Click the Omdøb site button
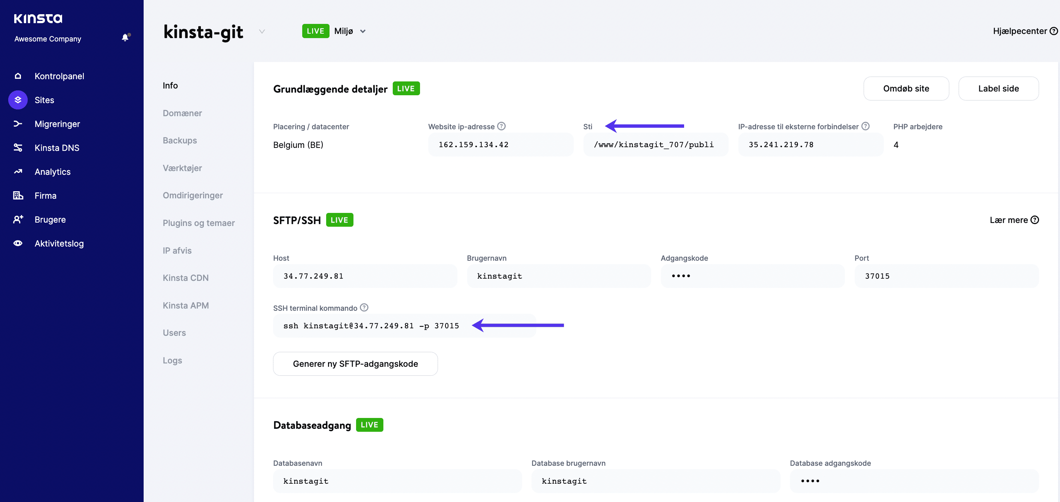1060x502 pixels. pos(906,88)
